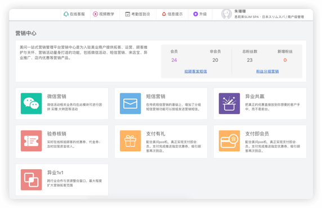Open the purple 异业共赢 icon
Viewport: 322px width, 208px height.
[x=229, y=103]
